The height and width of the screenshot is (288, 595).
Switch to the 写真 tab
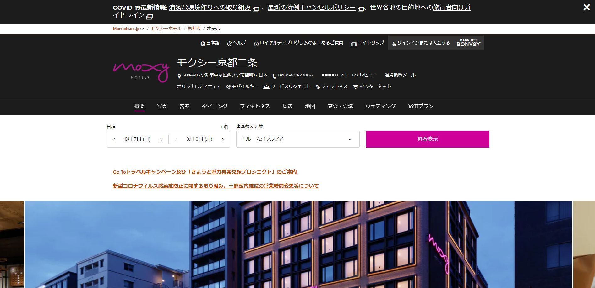tap(162, 106)
